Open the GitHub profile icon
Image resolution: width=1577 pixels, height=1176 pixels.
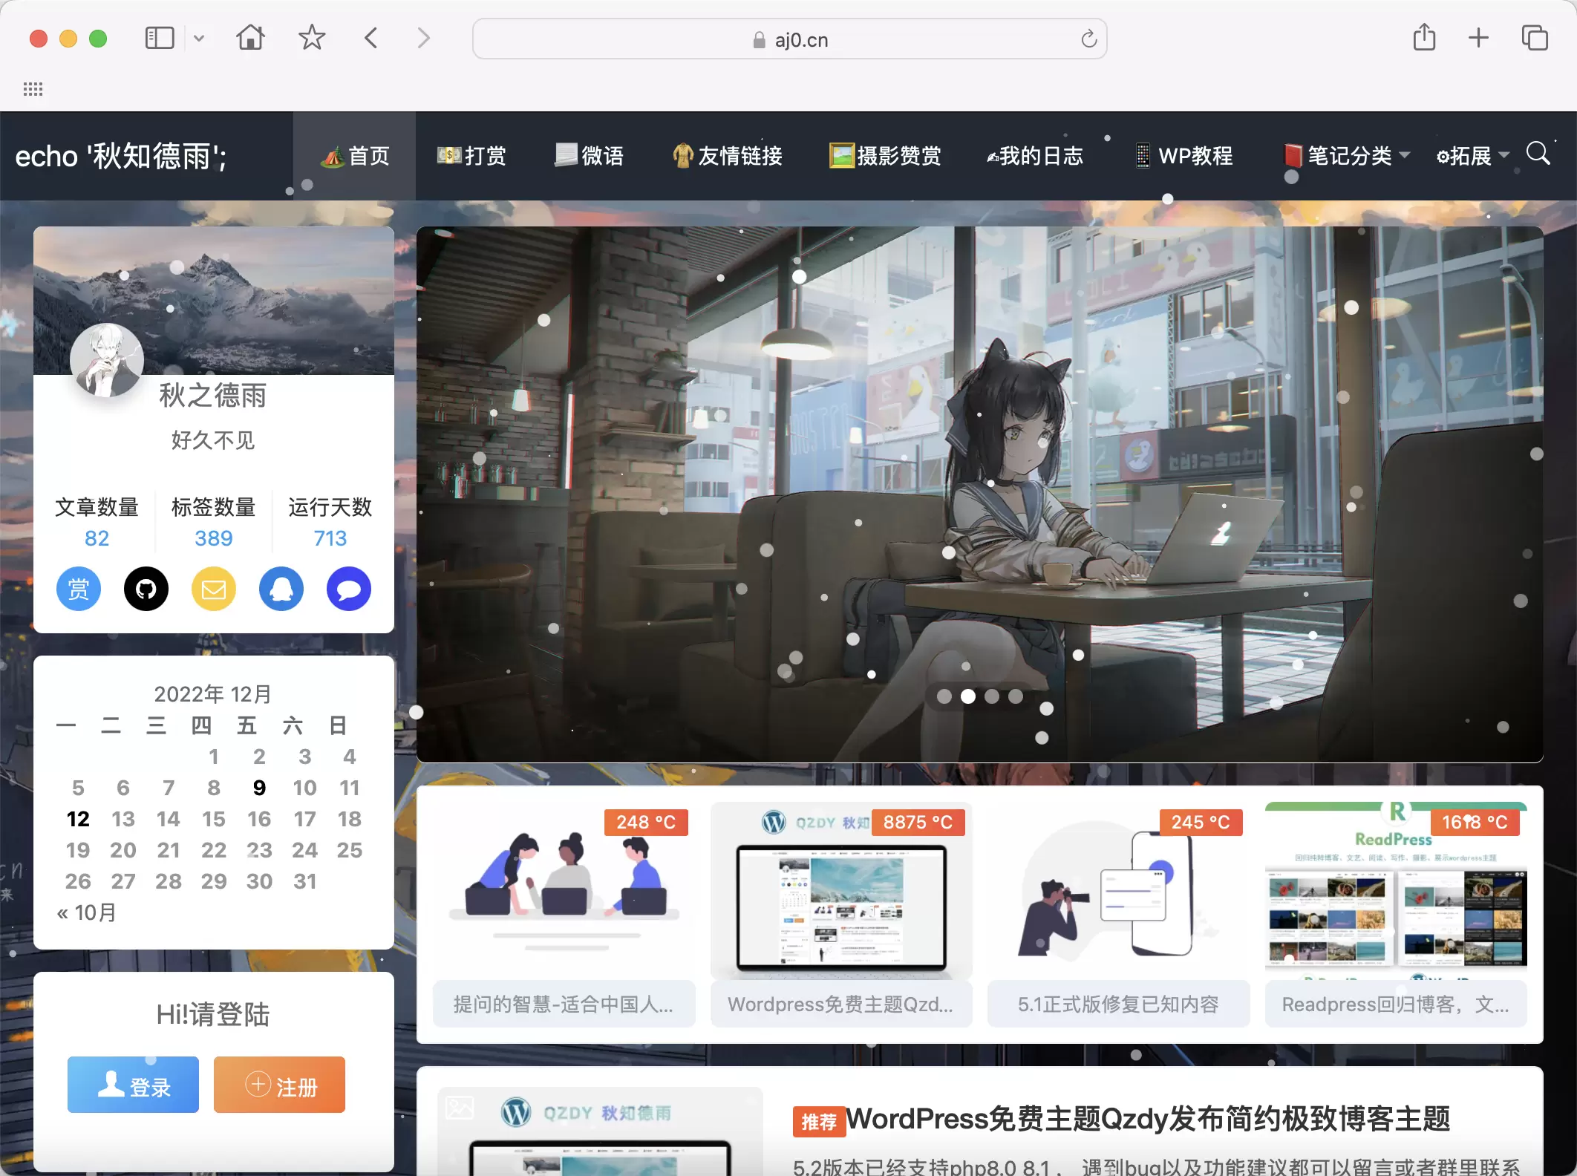[x=146, y=589]
